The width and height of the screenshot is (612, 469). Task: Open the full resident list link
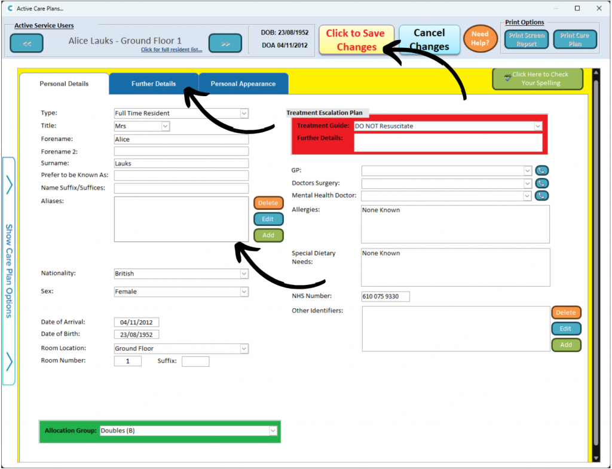172,50
